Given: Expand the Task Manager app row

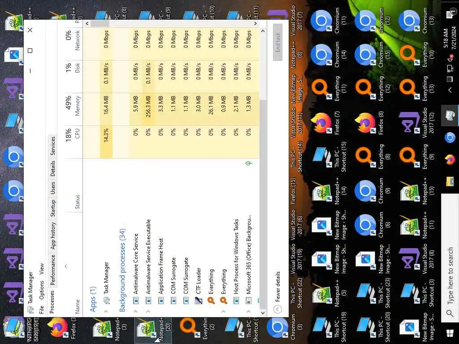Looking at the screenshot, I should tap(106, 312).
